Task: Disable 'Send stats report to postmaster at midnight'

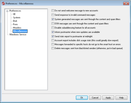Action: pos(53,36)
